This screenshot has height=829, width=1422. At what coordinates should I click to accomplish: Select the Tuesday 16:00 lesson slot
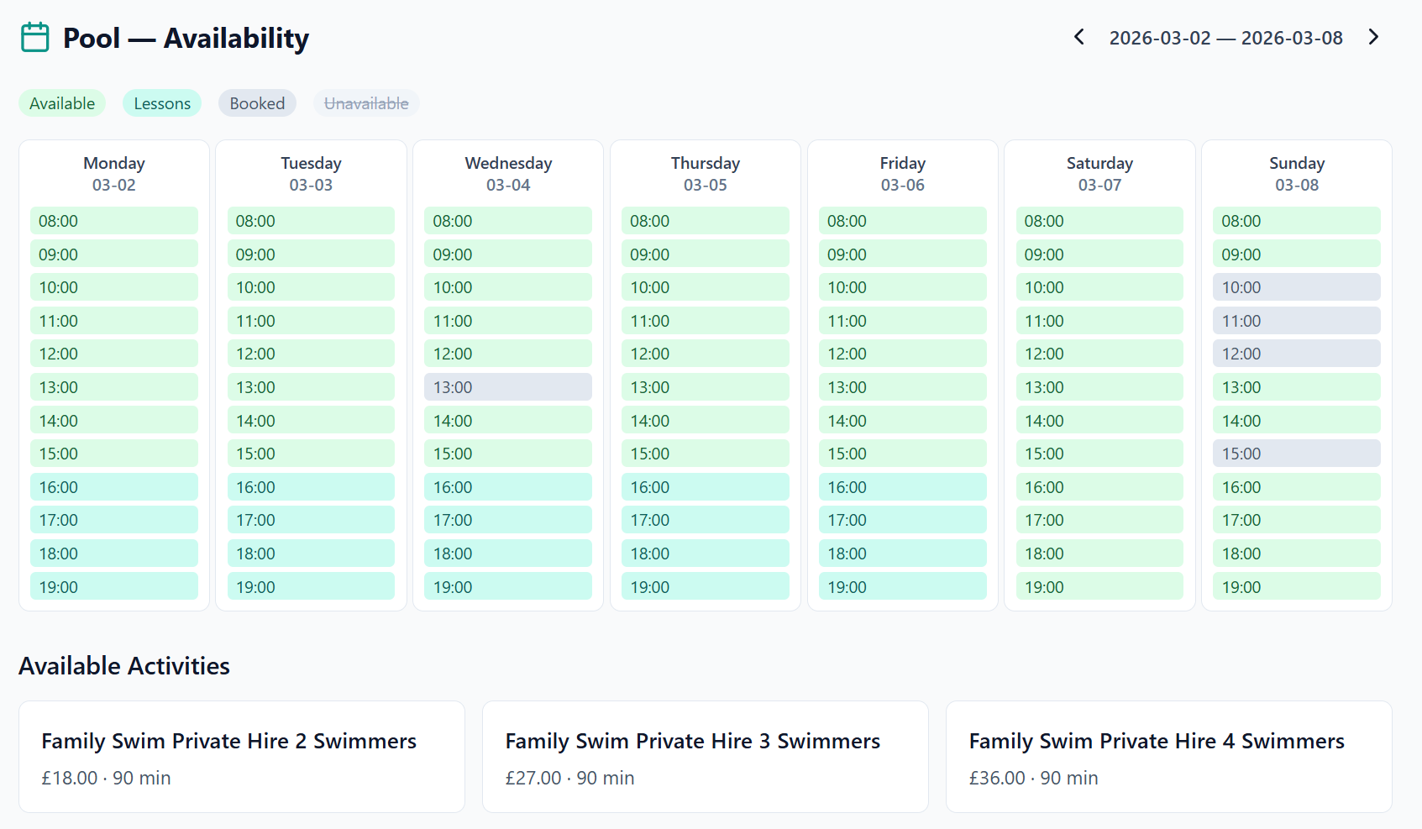click(x=311, y=486)
